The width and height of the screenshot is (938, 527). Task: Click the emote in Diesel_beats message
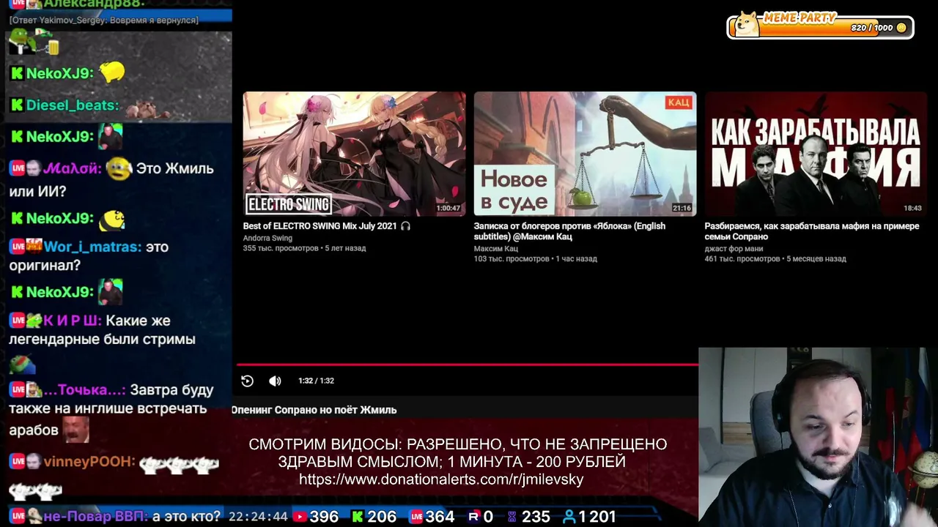[148, 109]
